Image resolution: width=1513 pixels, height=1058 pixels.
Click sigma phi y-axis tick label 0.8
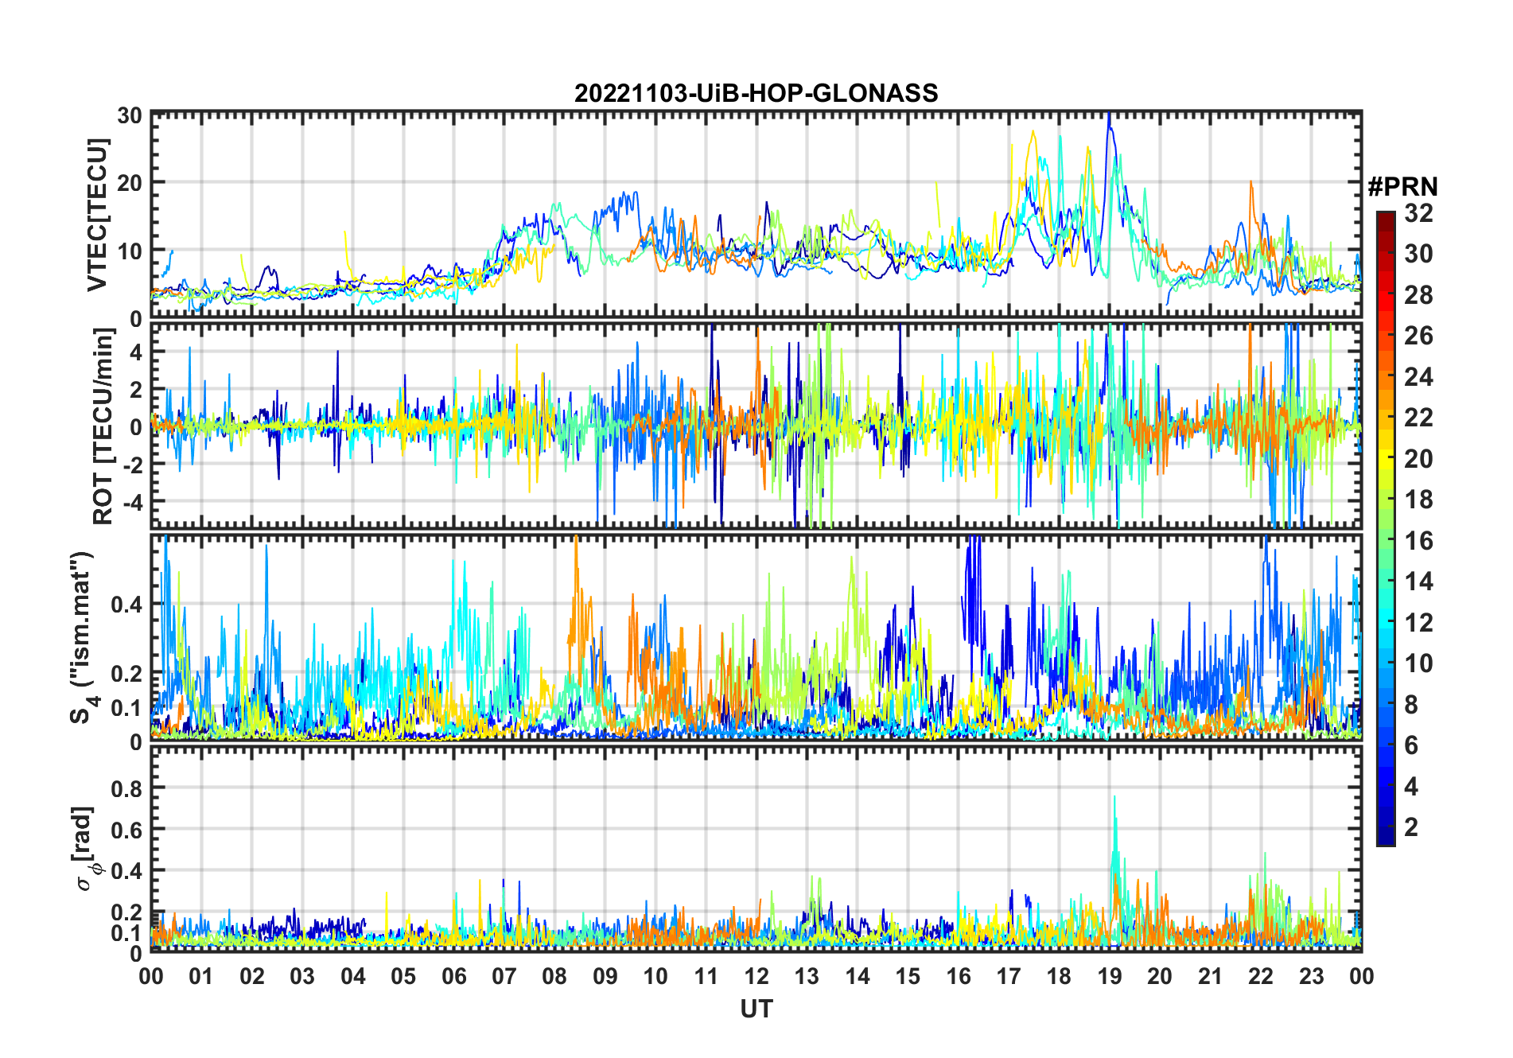(x=127, y=788)
